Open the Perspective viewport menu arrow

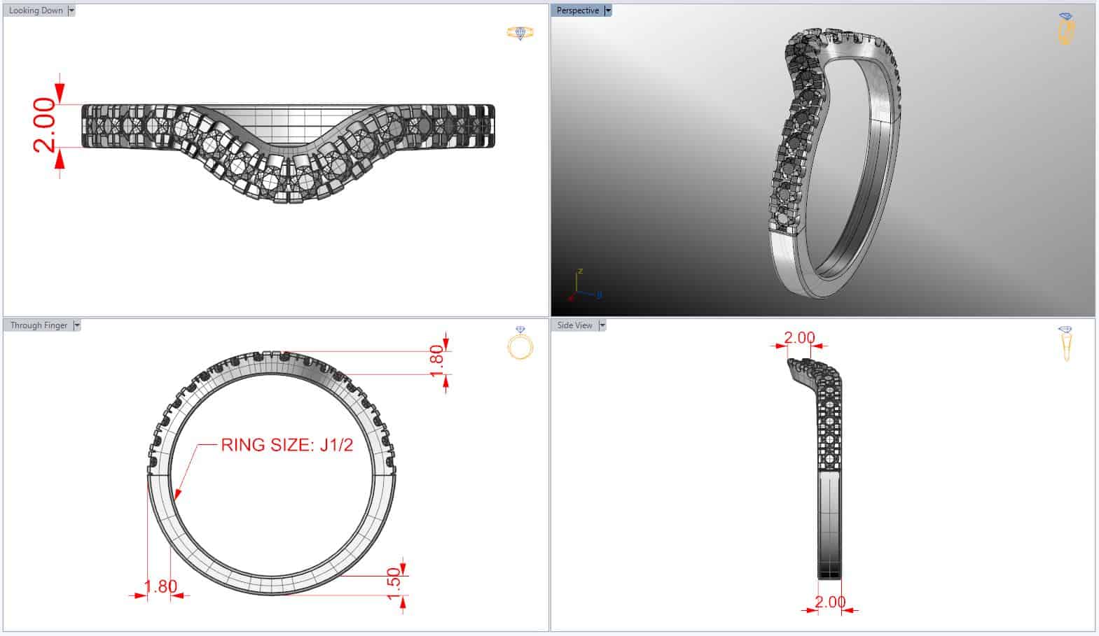[x=608, y=10]
